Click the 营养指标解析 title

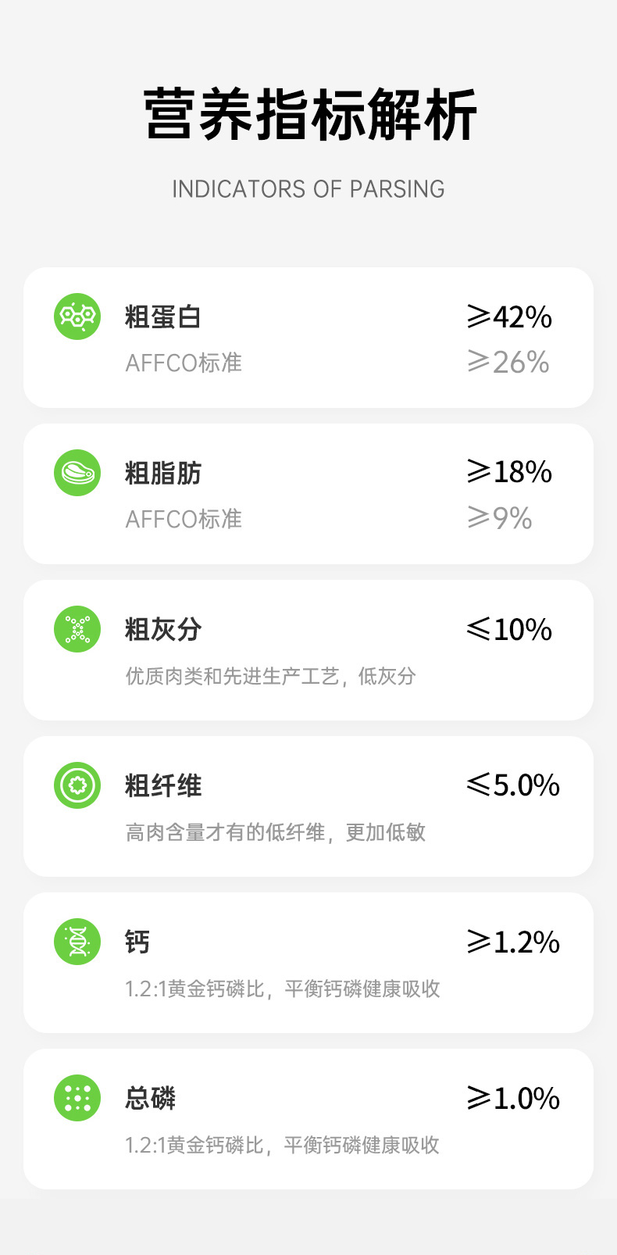310,115
